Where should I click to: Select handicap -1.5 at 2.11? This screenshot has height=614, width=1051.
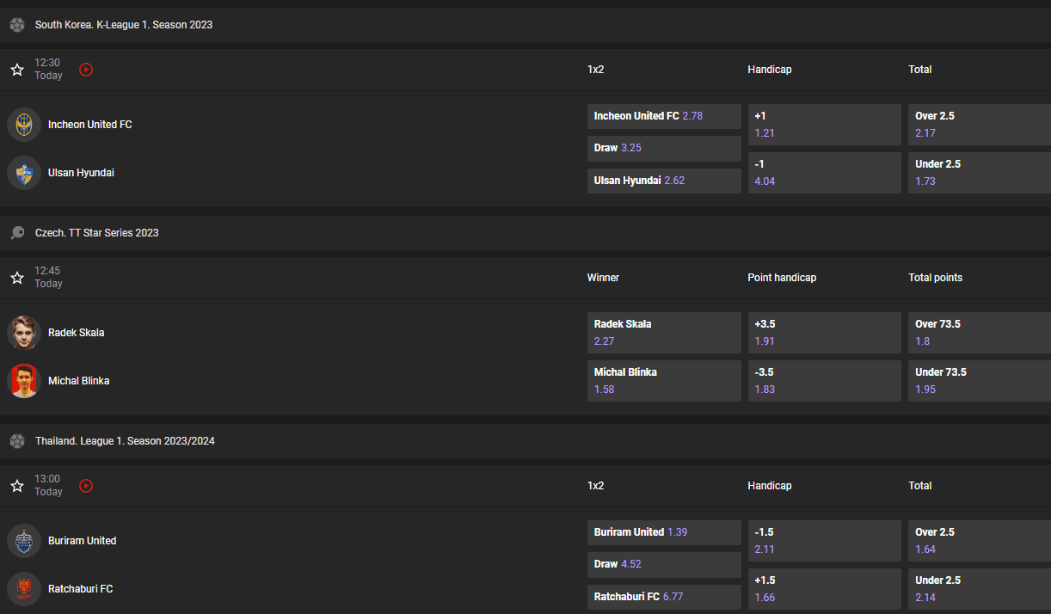pos(825,541)
